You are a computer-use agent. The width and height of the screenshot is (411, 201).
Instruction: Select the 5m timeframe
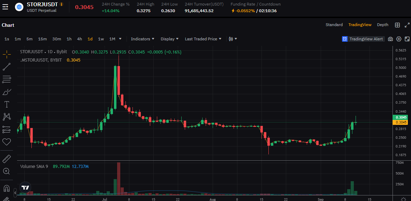click(29, 39)
